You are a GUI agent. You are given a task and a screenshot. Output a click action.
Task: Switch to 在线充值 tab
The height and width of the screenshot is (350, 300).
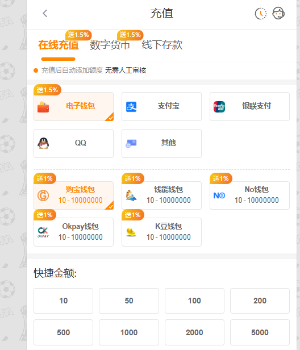tap(59, 45)
